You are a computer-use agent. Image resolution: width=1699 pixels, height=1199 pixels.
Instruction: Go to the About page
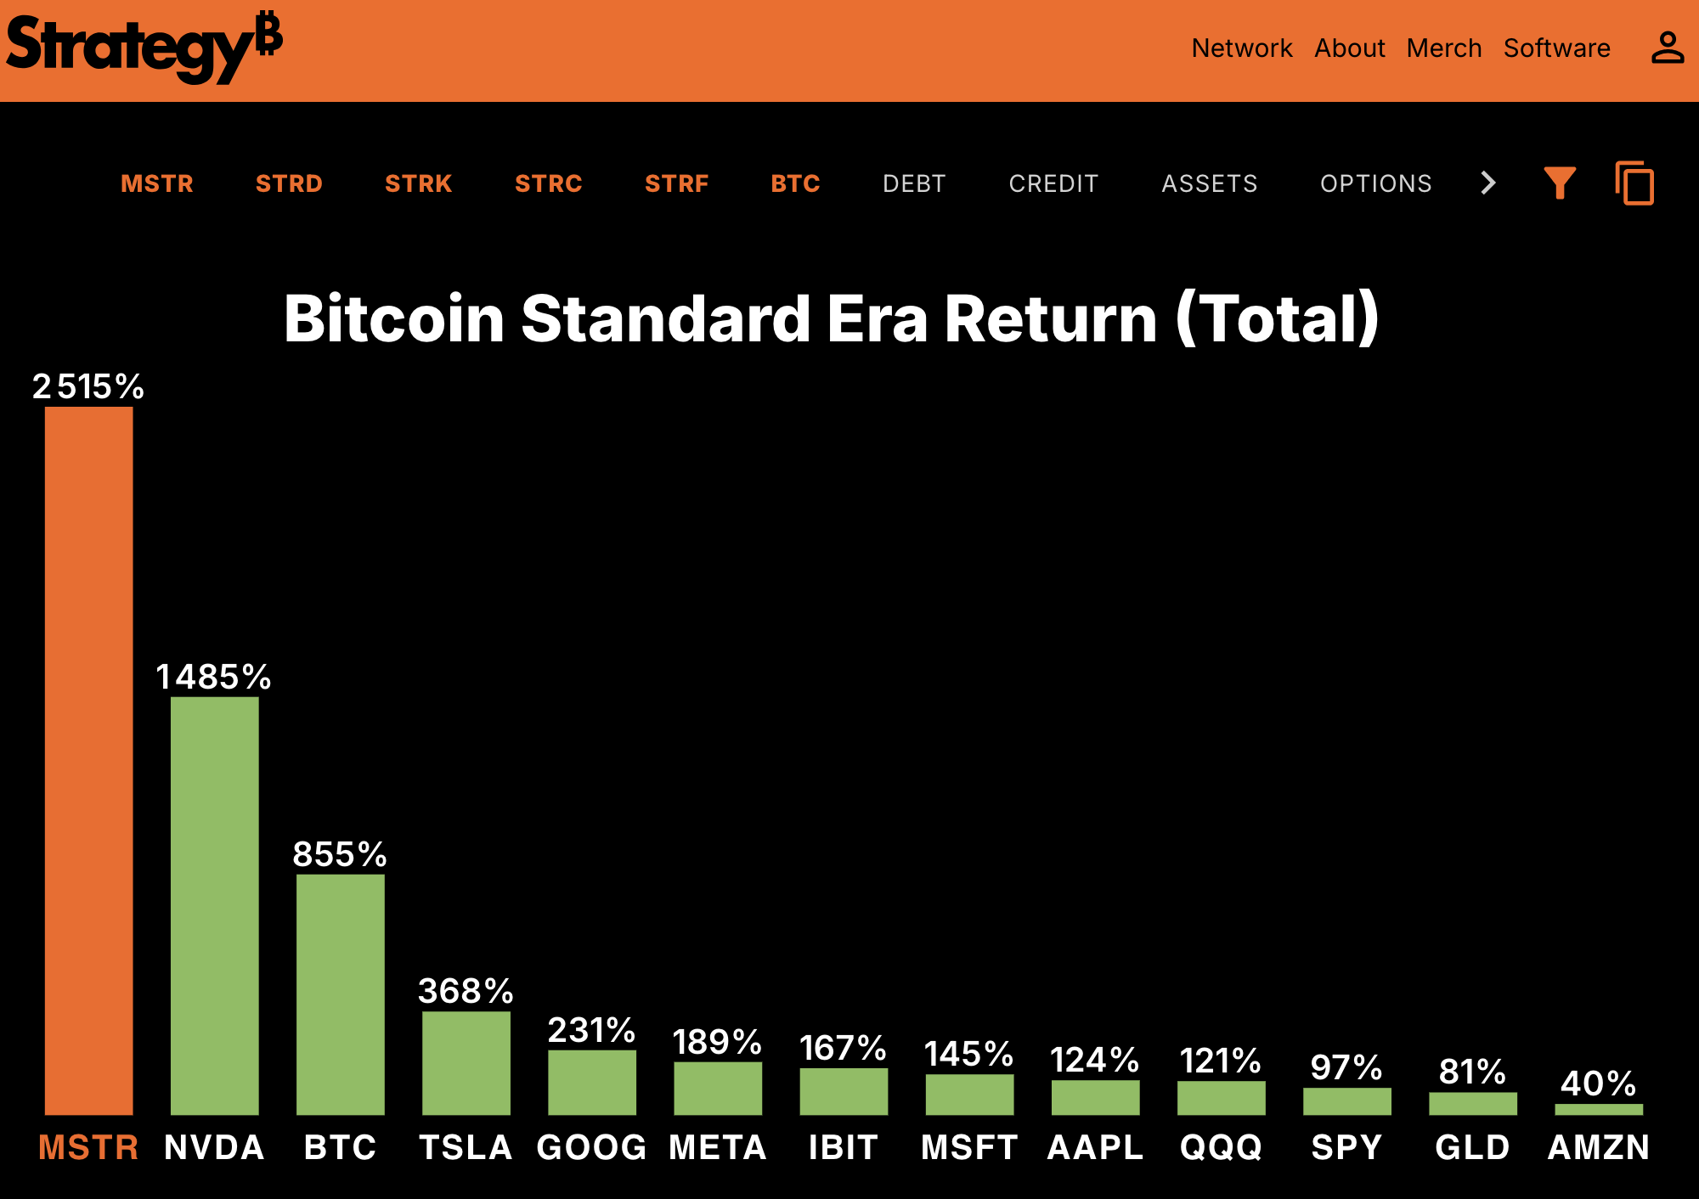click(1349, 48)
